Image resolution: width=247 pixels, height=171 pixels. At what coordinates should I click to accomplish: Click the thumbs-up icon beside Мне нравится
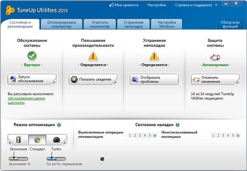pos(112,5)
